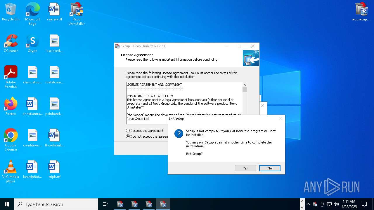
Task: Choose the "I accept the agreement" radio option
Action: [145, 131]
